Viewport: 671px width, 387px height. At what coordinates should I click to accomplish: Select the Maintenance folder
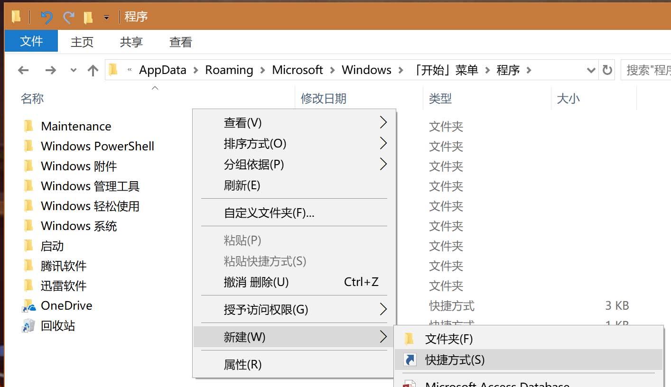[x=76, y=126]
